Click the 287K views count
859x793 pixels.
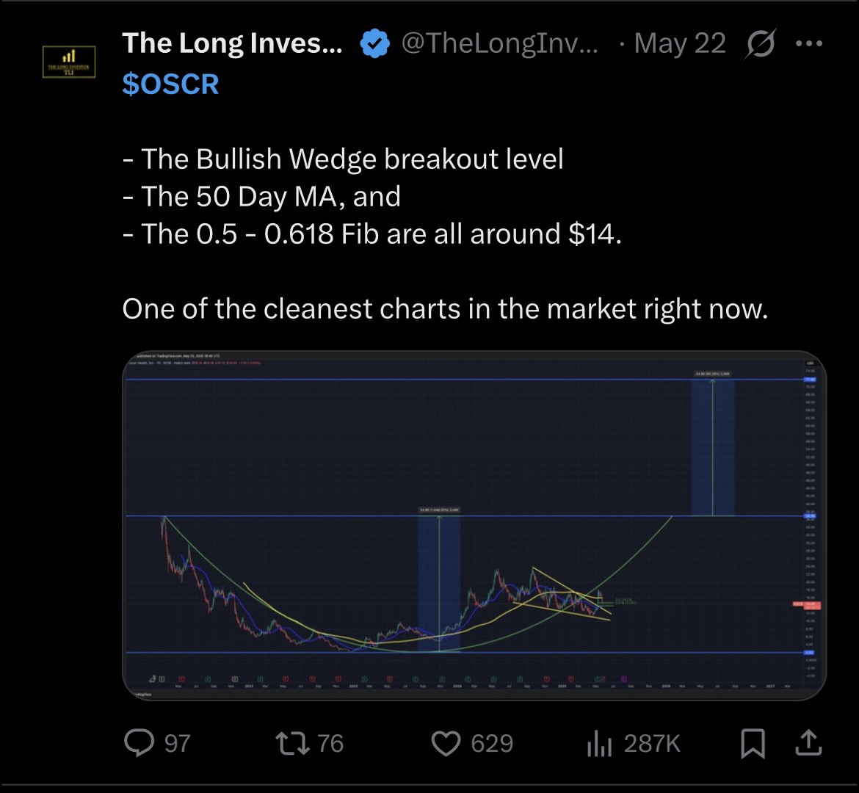652,745
